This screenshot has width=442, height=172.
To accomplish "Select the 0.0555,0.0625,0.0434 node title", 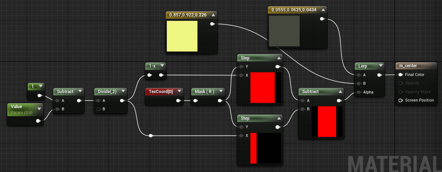I will [294, 10].
